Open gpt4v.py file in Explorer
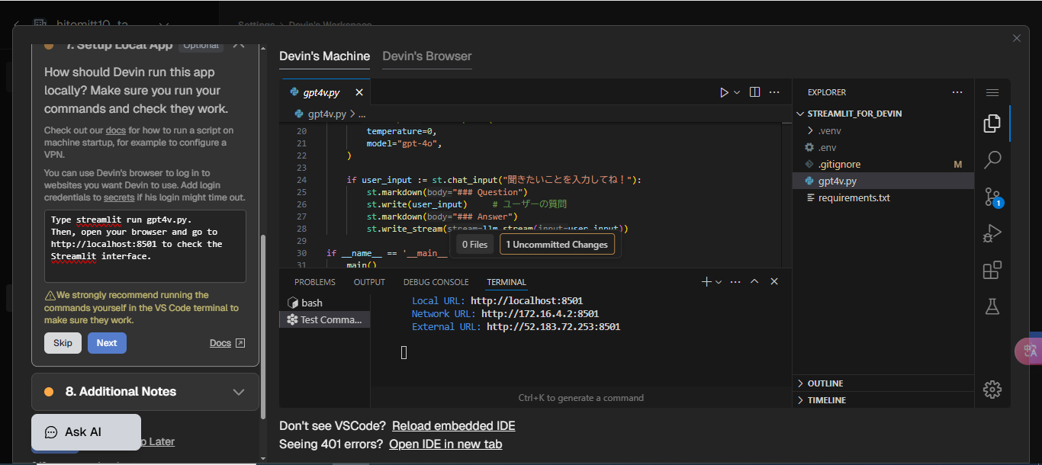Image resolution: width=1042 pixels, height=465 pixels. point(884,181)
